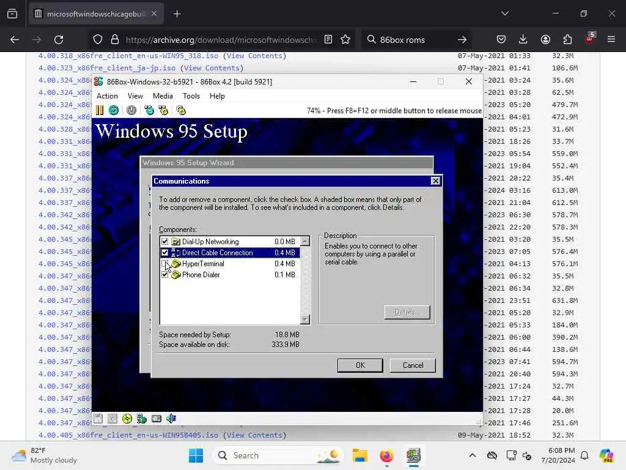Open notifications bell in taskbar
The height and width of the screenshot is (470, 626).
[584, 455]
